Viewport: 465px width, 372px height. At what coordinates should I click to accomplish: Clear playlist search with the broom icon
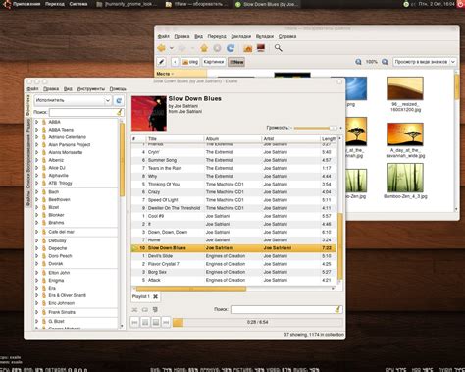click(x=337, y=309)
